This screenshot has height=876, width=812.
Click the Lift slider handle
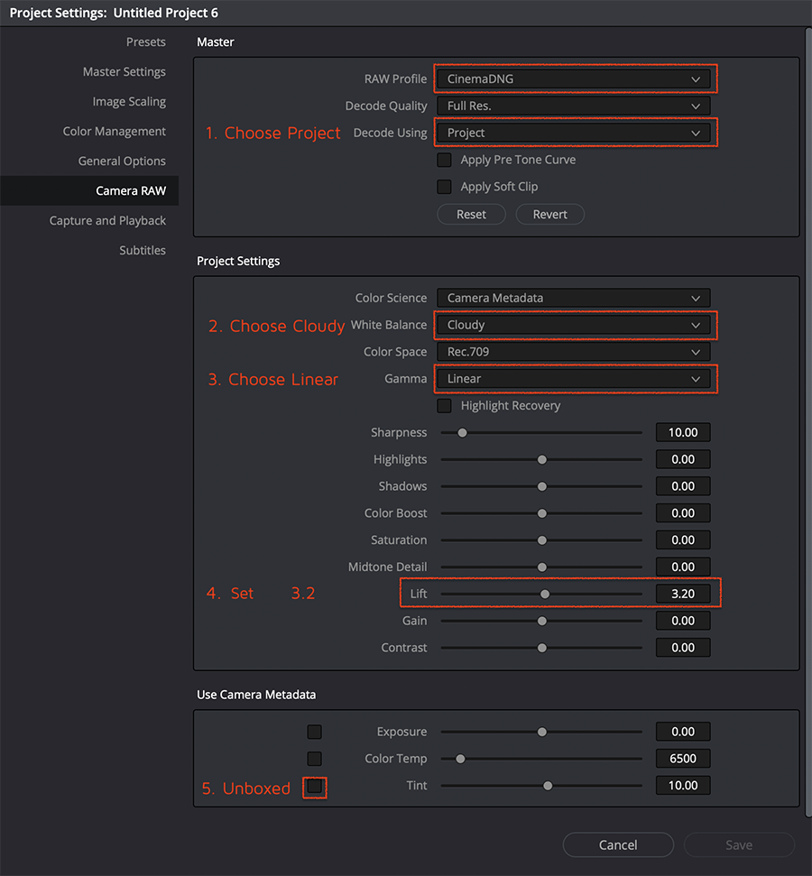pyautogui.click(x=545, y=594)
